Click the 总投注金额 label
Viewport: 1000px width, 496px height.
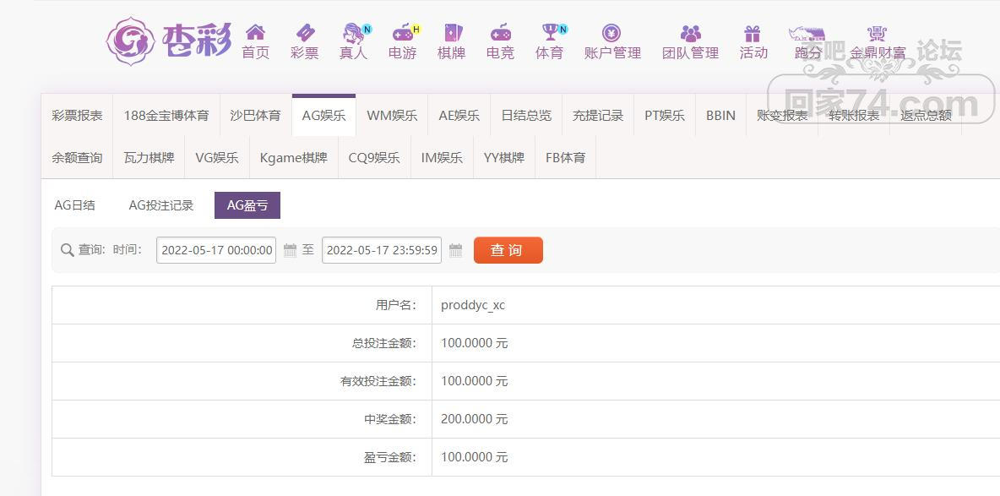coord(384,343)
